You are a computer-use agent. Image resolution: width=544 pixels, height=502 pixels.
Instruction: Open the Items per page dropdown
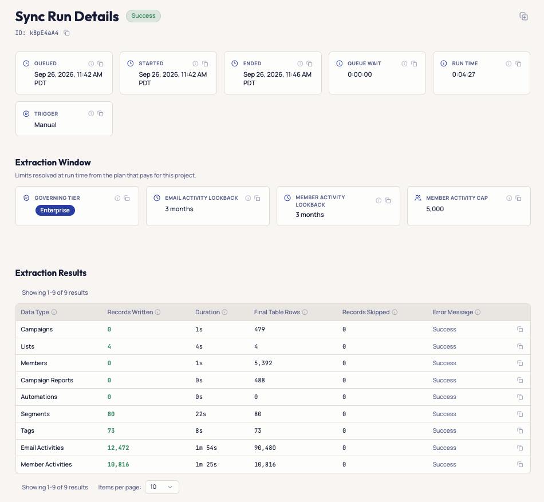161,487
